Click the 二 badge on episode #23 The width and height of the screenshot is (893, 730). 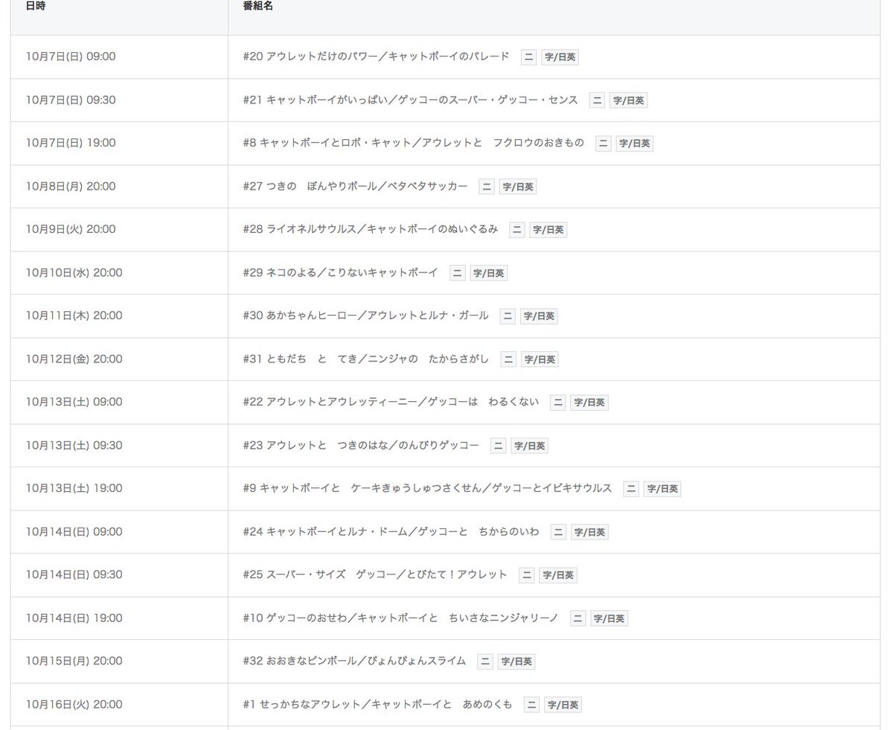click(497, 445)
